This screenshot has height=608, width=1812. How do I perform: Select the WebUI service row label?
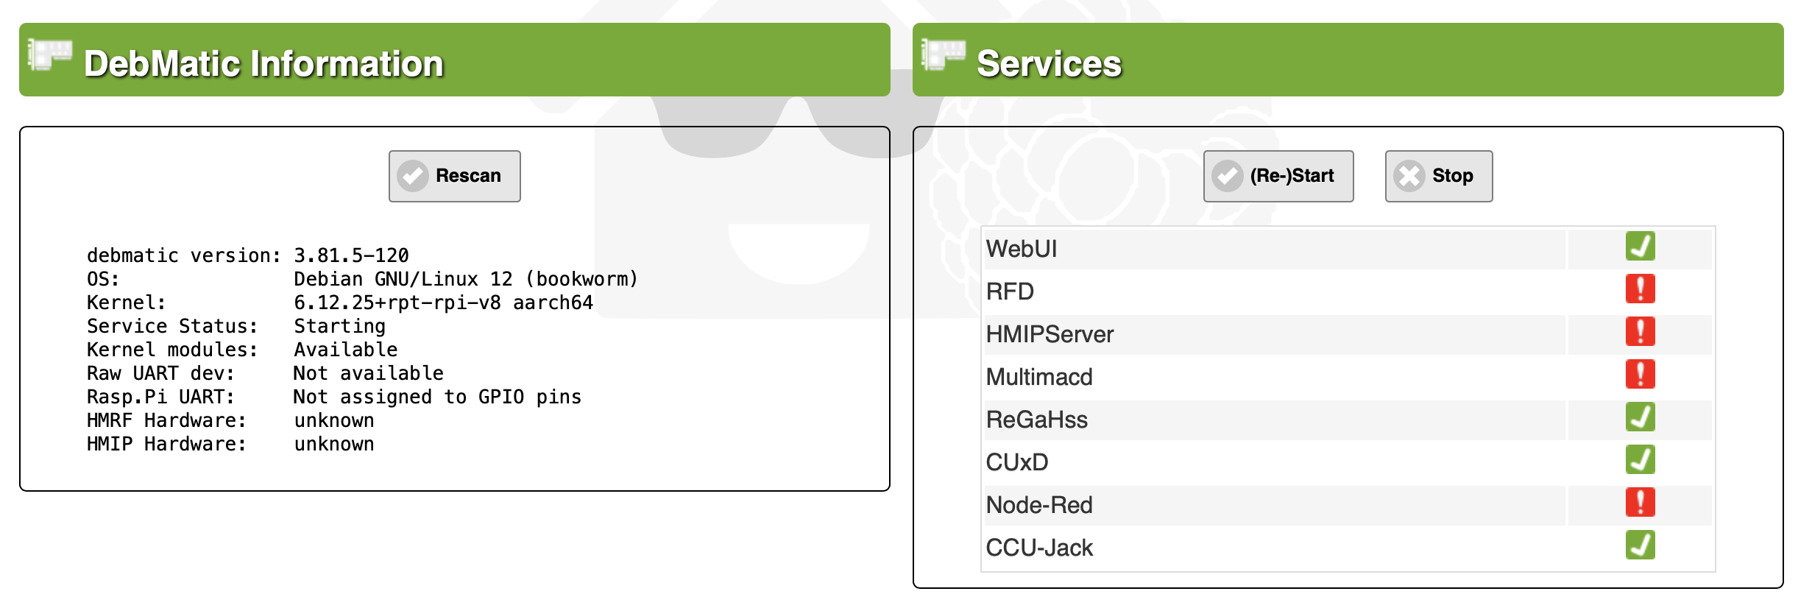pos(1022,249)
